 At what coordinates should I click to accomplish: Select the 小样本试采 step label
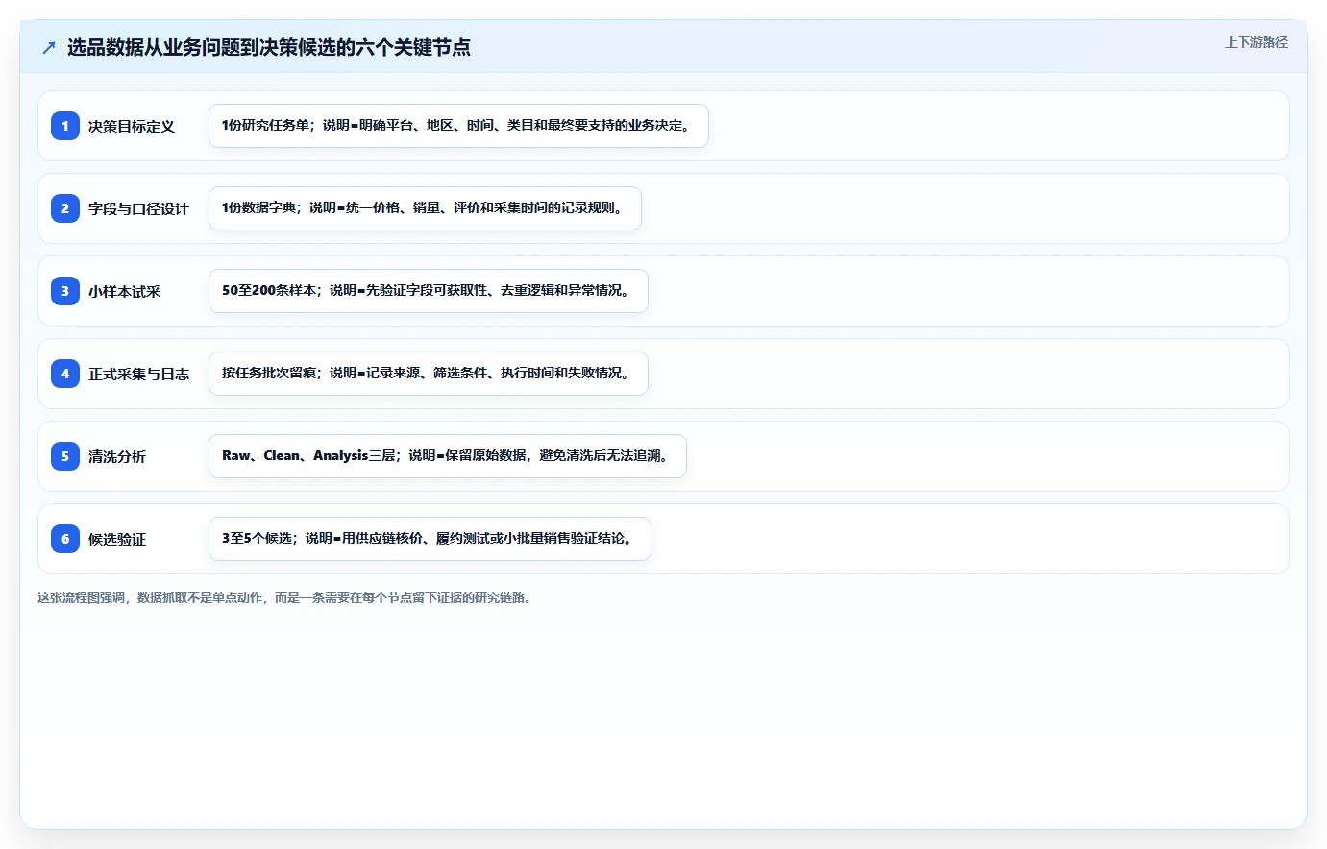point(125,291)
